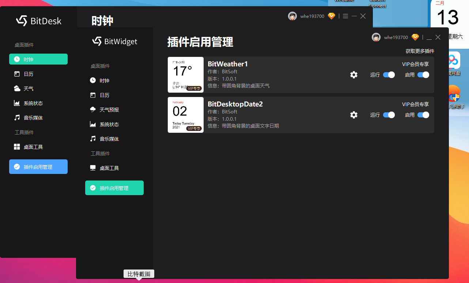Click the chart icon in BitWidget sidebar
The image size is (469, 283).
(93, 124)
